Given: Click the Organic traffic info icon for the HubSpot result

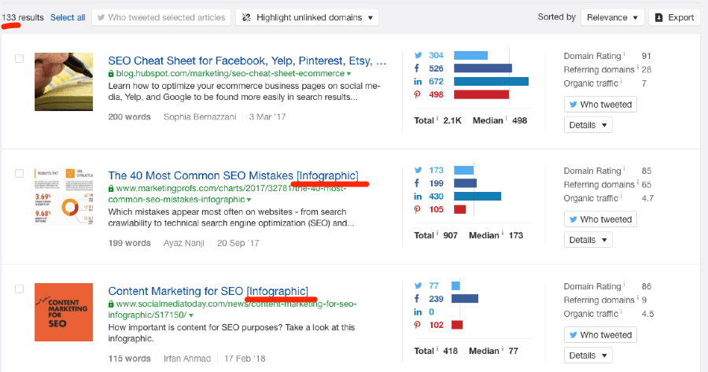Looking at the screenshot, I should point(621,81).
